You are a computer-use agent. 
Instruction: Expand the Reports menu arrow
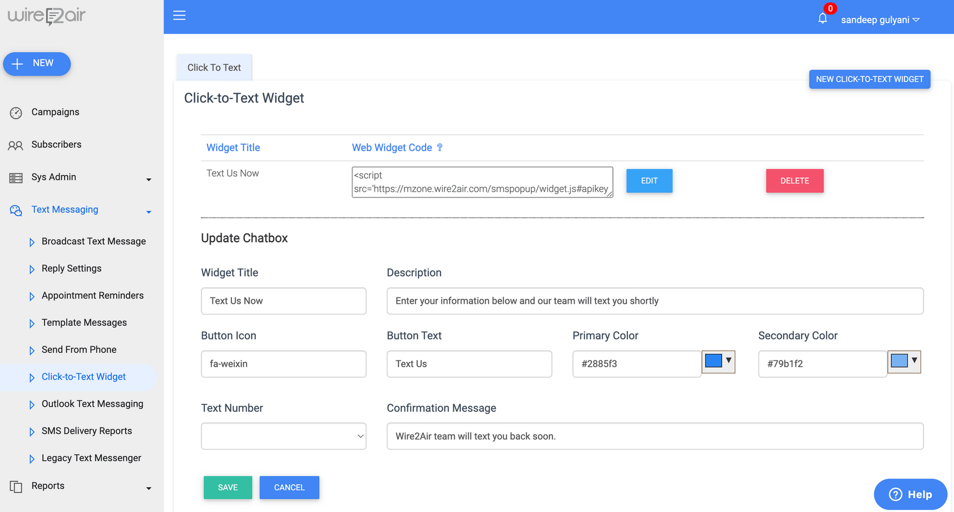point(149,488)
